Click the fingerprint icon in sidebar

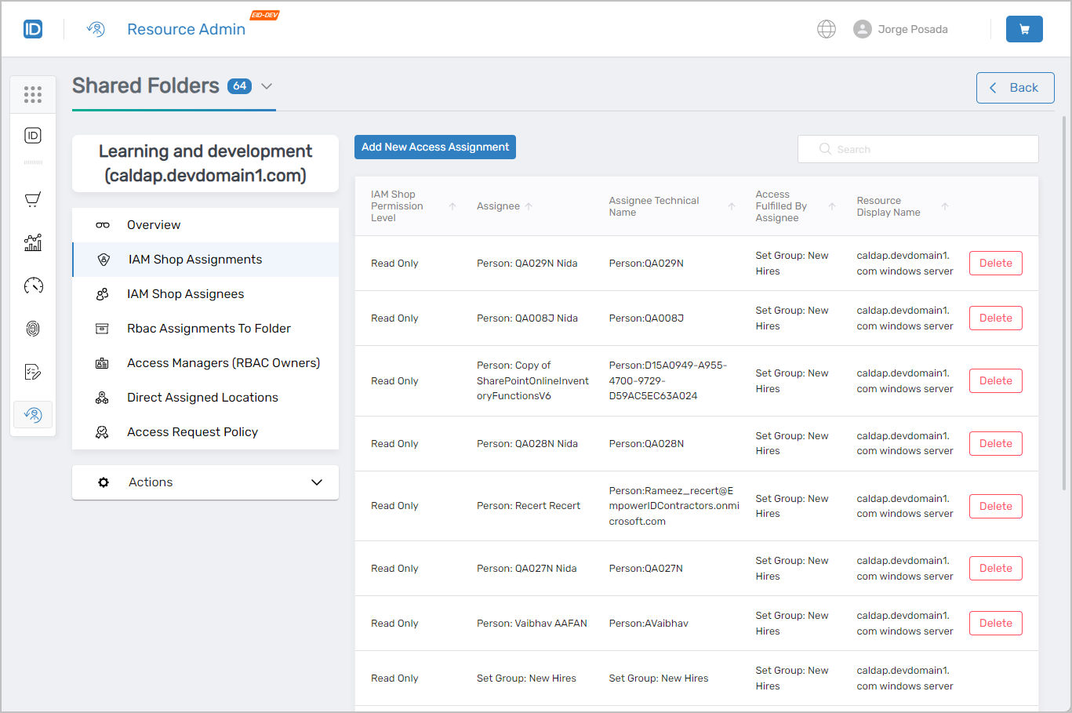click(33, 329)
